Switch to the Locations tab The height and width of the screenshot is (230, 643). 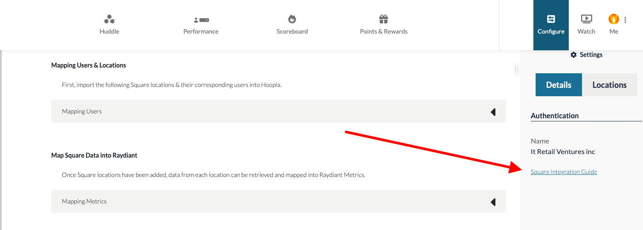coord(609,85)
